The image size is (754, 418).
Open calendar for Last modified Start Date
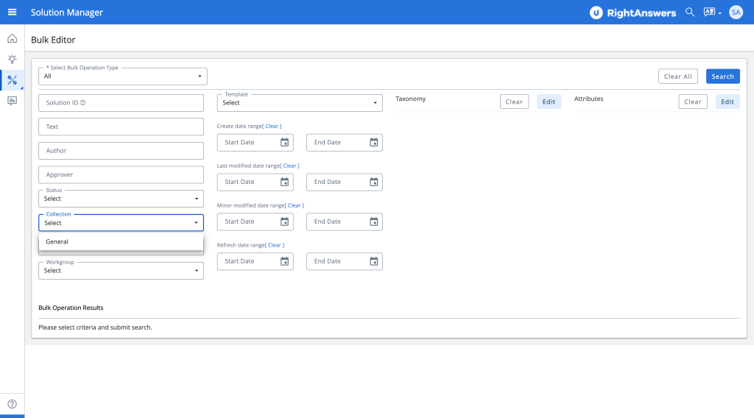285,182
